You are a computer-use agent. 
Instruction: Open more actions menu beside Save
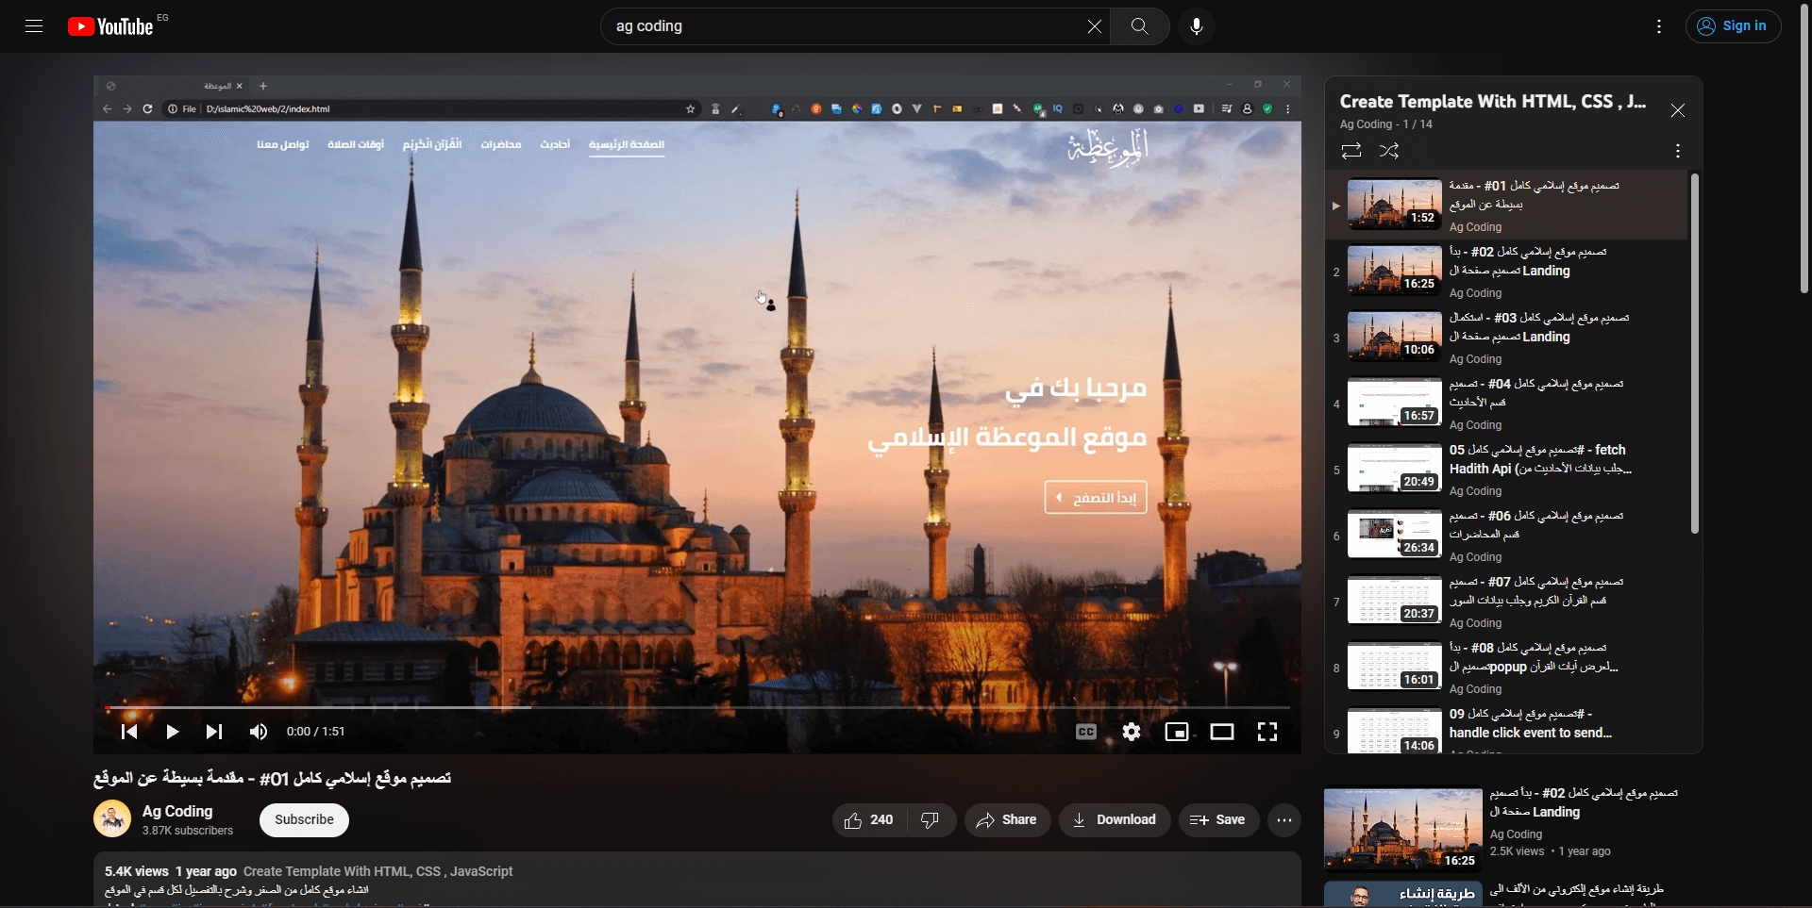pyautogui.click(x=1283, y=820)
